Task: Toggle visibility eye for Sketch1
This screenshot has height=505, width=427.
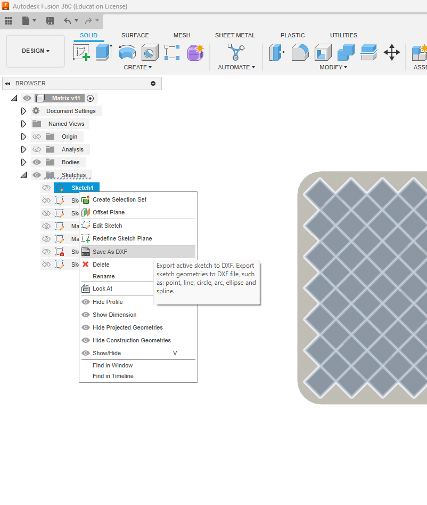Action: point(46,188)
